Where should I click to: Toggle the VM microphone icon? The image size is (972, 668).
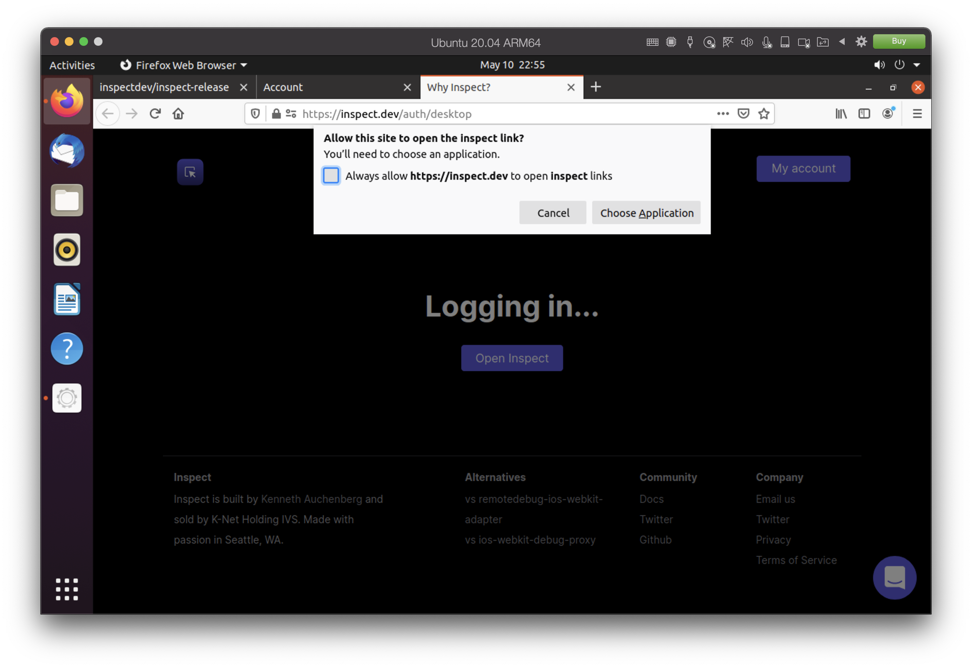tap(766, 41)
